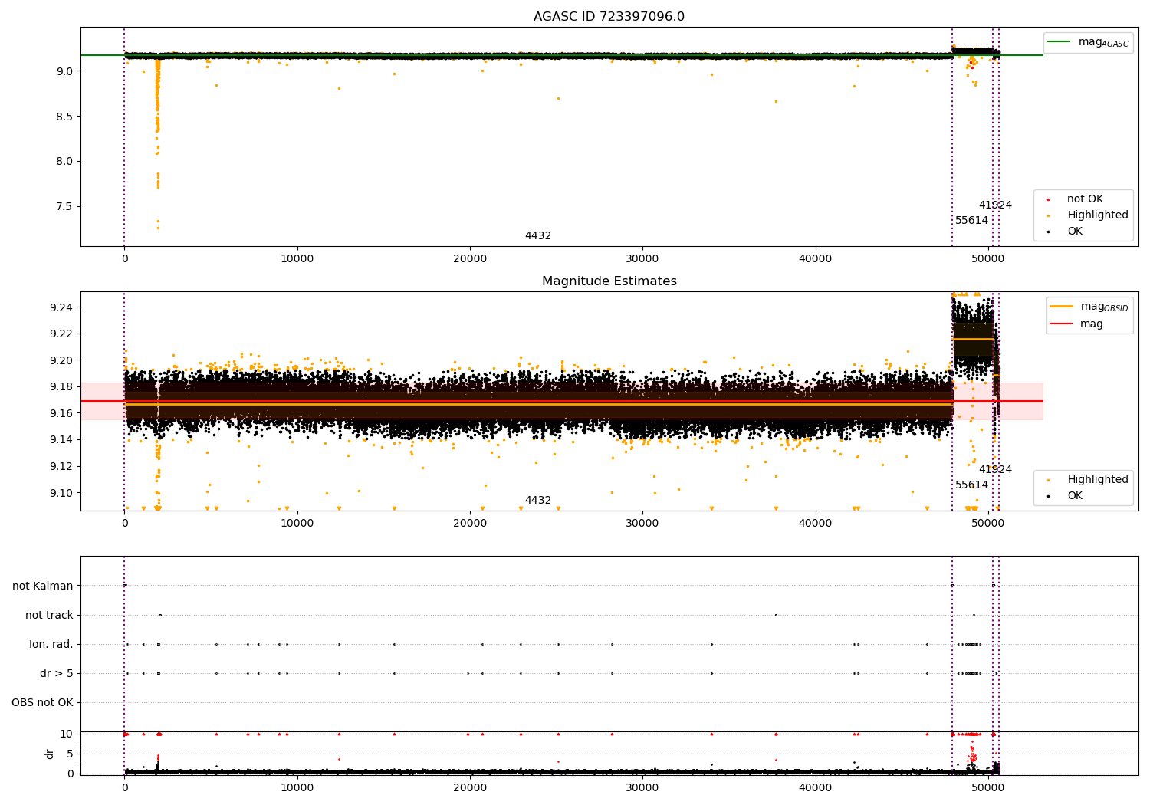Viewport: 1150px width, 805px height.
Task: Select "Highlighted" legend entry in top plot
Action: (1097, 215)
